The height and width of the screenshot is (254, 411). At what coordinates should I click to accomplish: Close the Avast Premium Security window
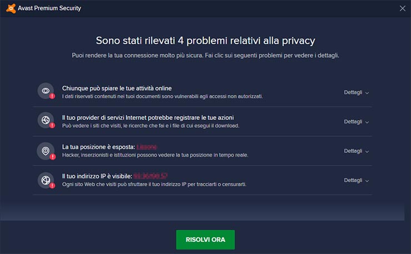click(403, 8)
